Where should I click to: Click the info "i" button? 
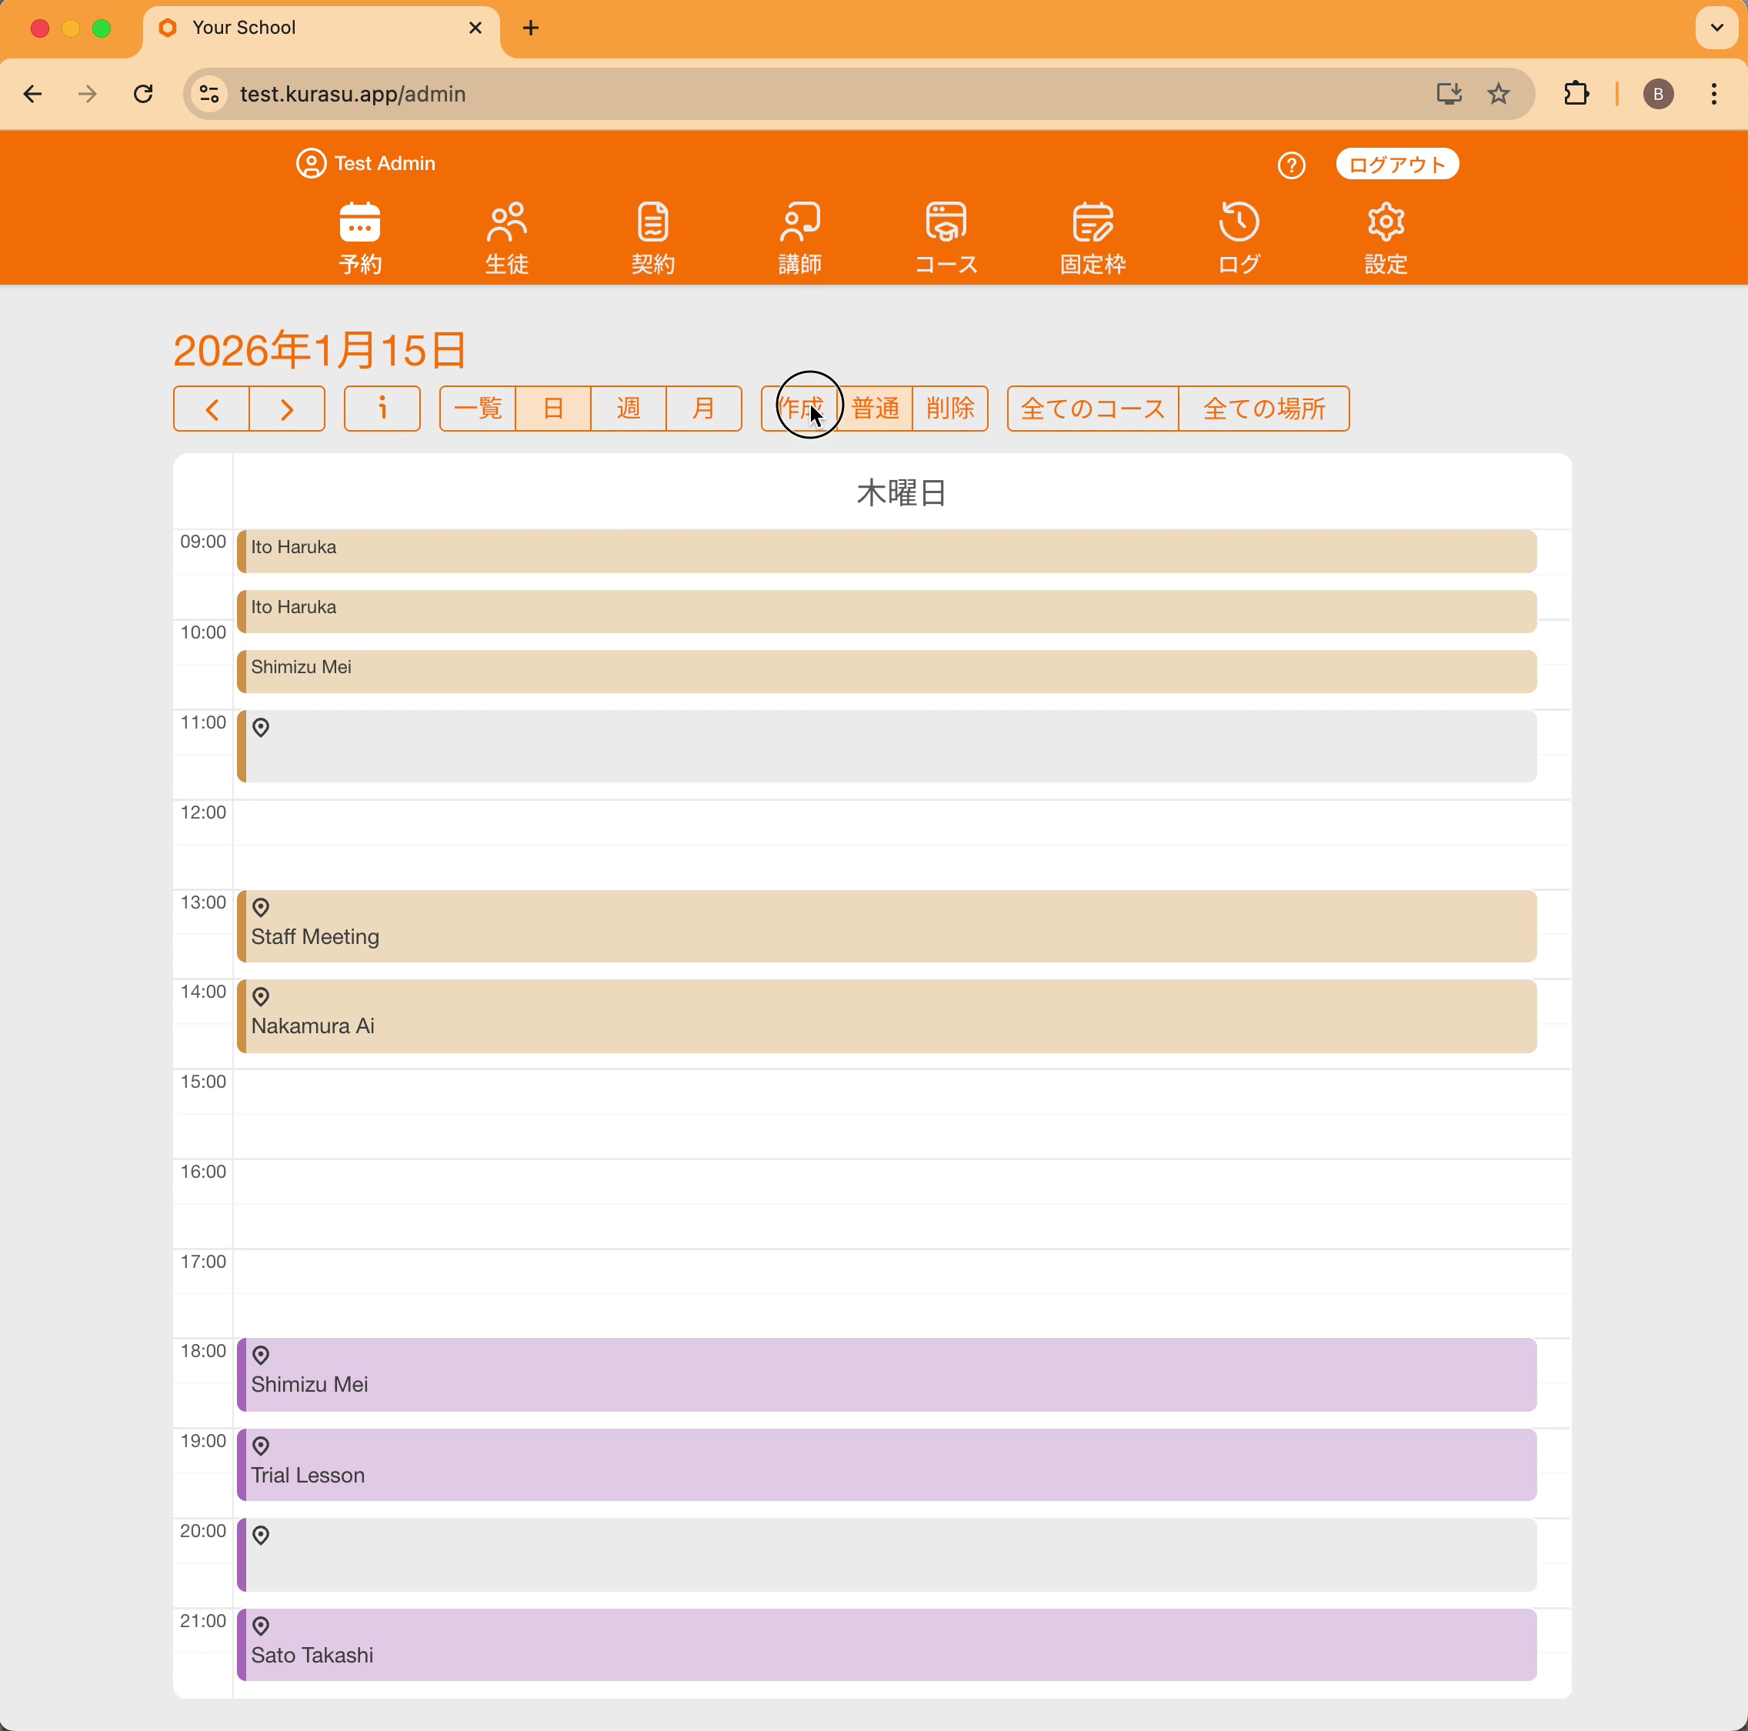pyautogui.click(x=382, y=409)
